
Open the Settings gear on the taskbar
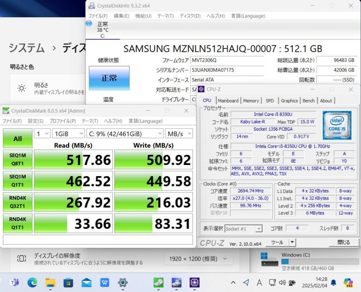pos(123,282)
